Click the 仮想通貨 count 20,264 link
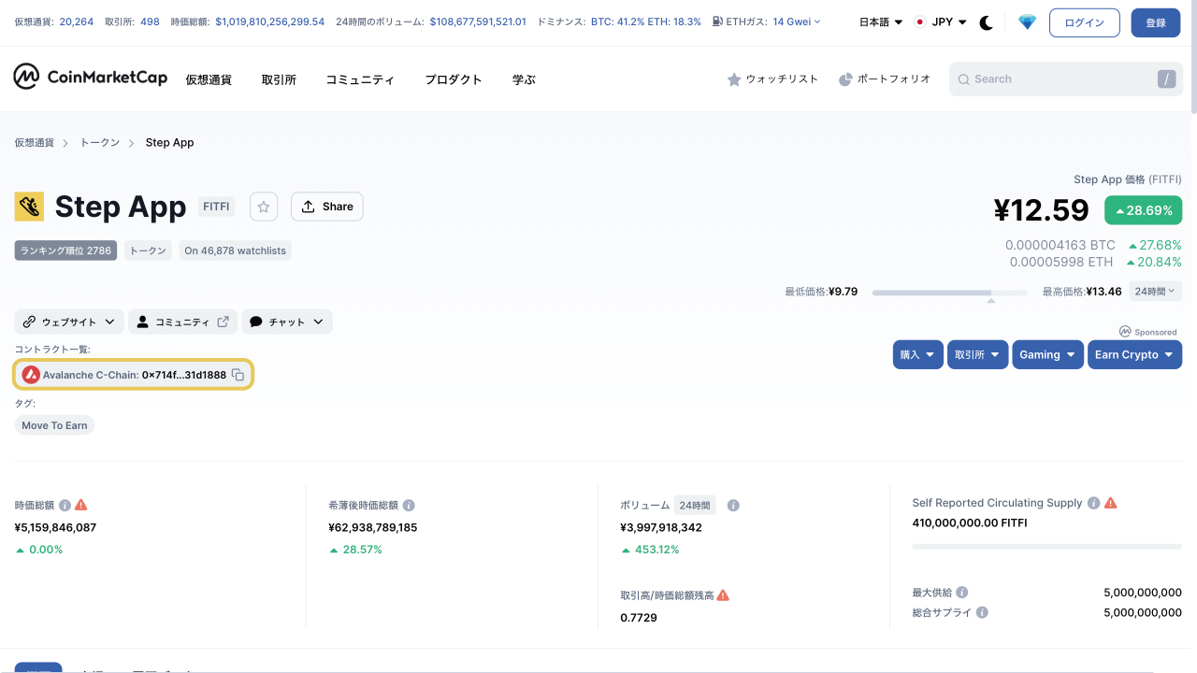Viewport: 1197px width, 673px height. point(77,21)
